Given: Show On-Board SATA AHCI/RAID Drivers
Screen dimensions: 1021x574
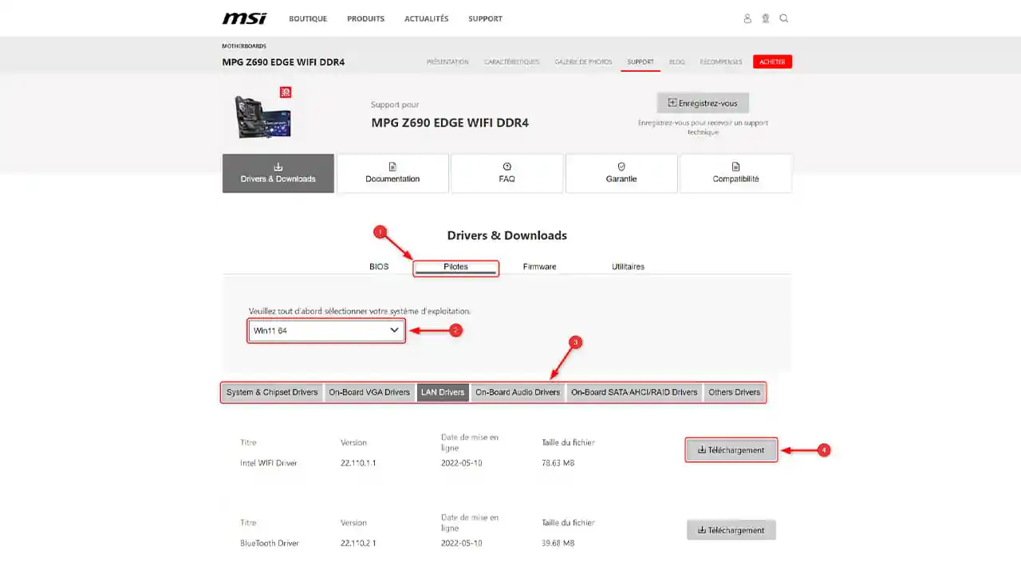Looking at the screenshot, I should click(x=634, y=392).
